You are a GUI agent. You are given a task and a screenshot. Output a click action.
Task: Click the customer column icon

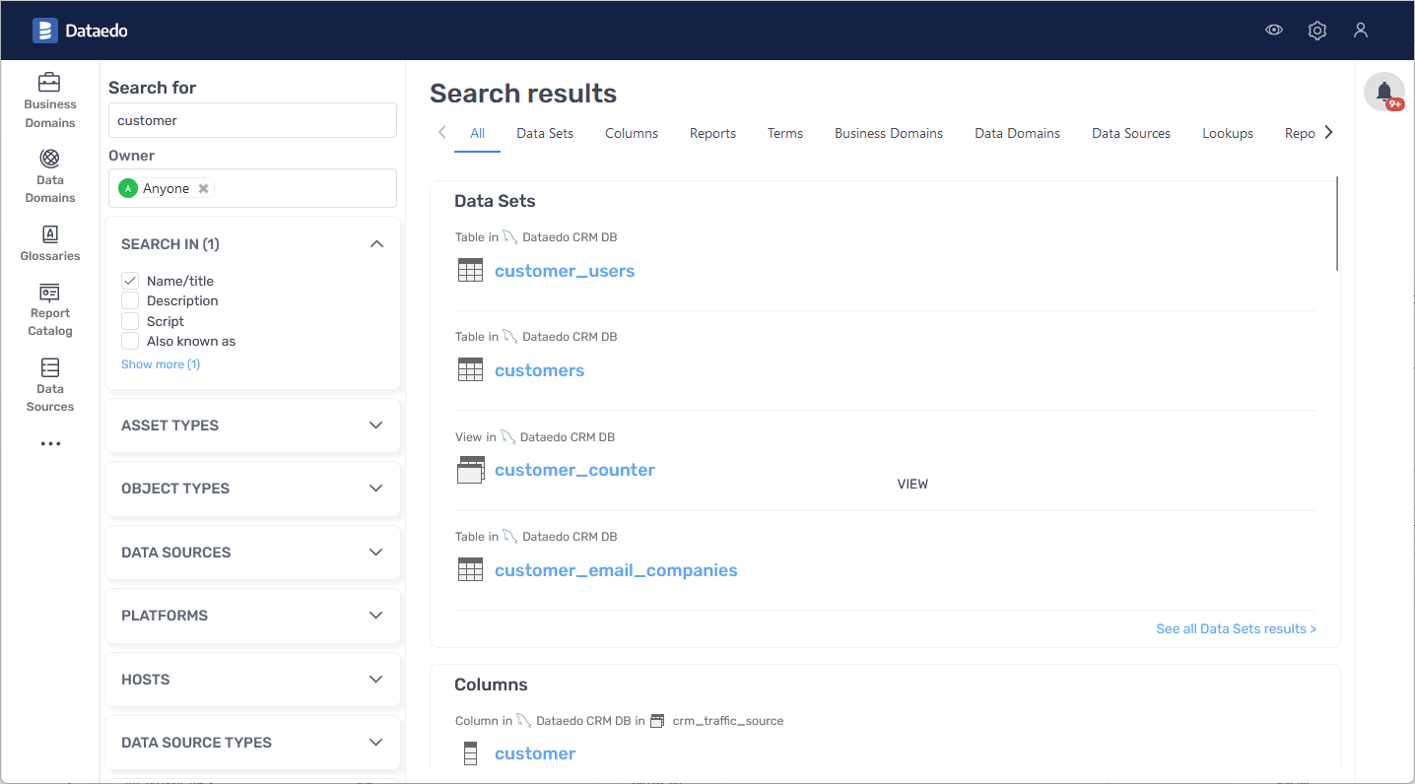(x=471, y=753)
